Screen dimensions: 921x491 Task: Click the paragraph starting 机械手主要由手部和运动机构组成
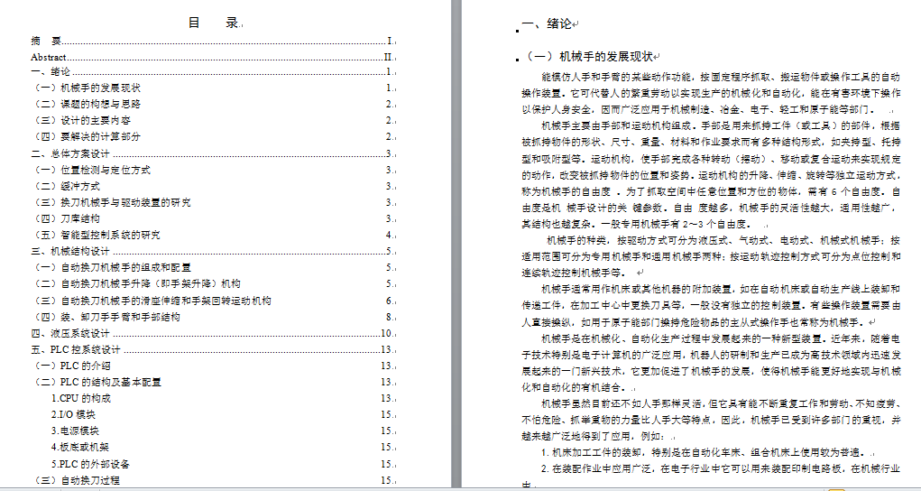click(711, 174)
